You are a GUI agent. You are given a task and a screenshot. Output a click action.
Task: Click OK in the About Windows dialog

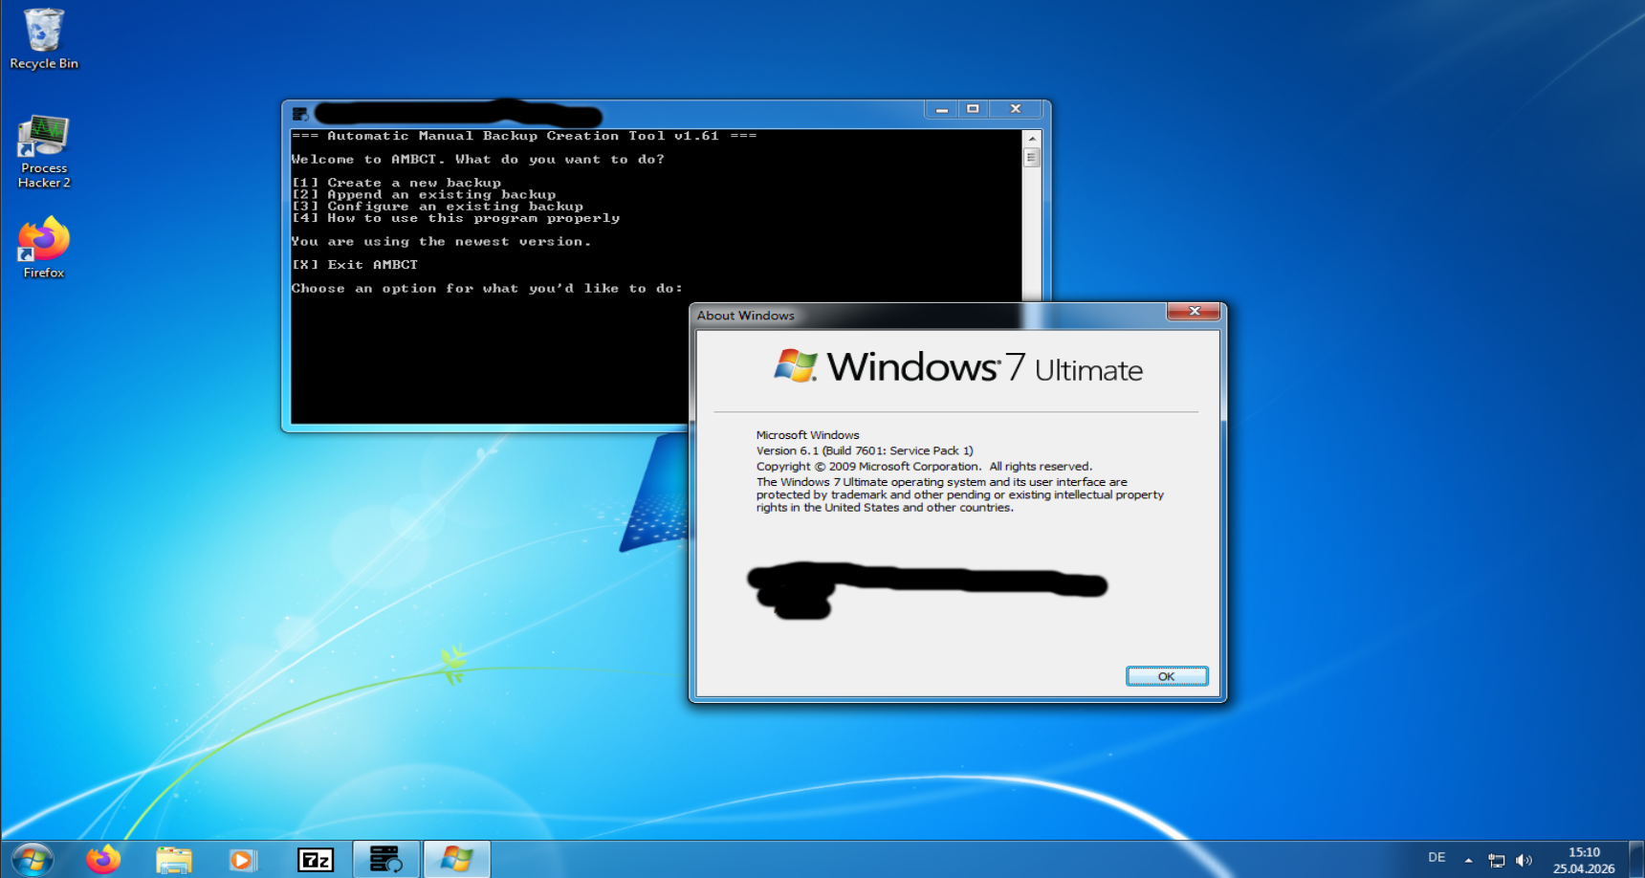click(x=1166, y=676)
